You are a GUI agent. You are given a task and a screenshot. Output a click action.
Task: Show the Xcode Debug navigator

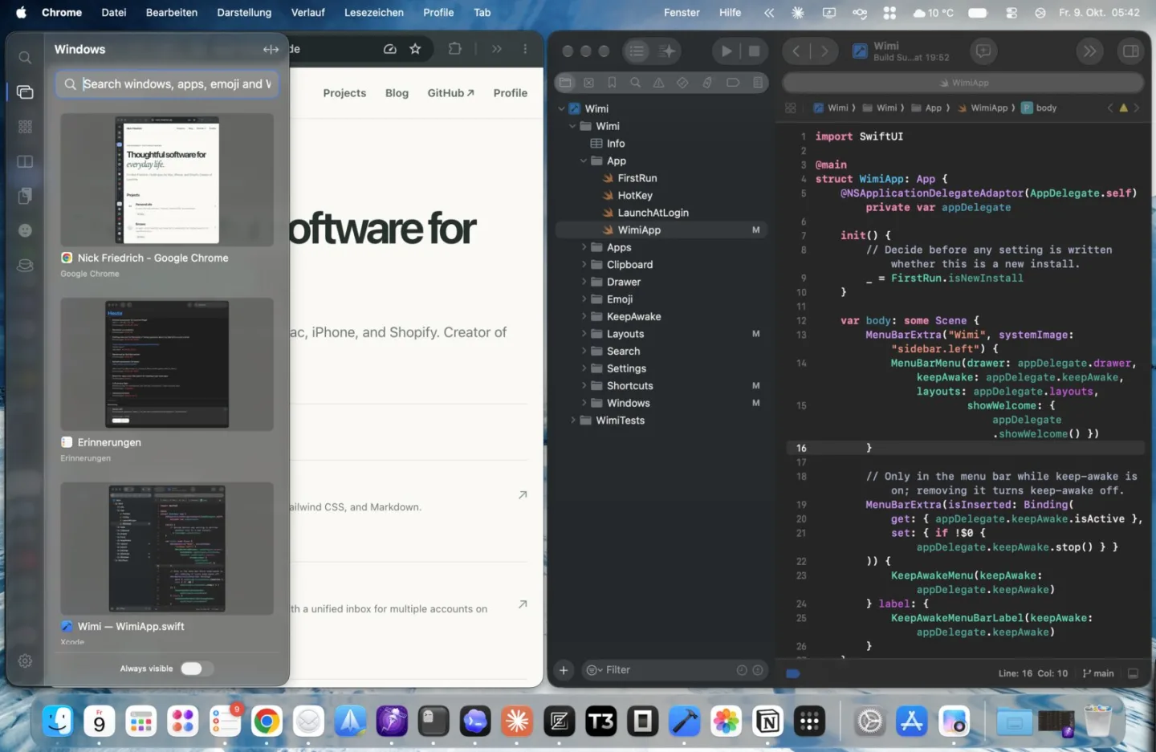point(707,83)
